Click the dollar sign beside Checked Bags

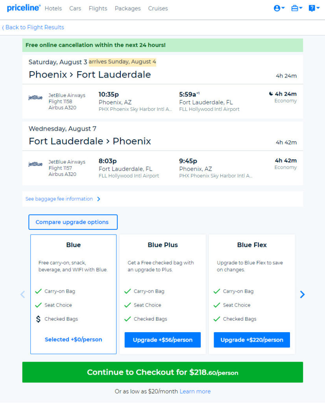(x=38, y=319)
